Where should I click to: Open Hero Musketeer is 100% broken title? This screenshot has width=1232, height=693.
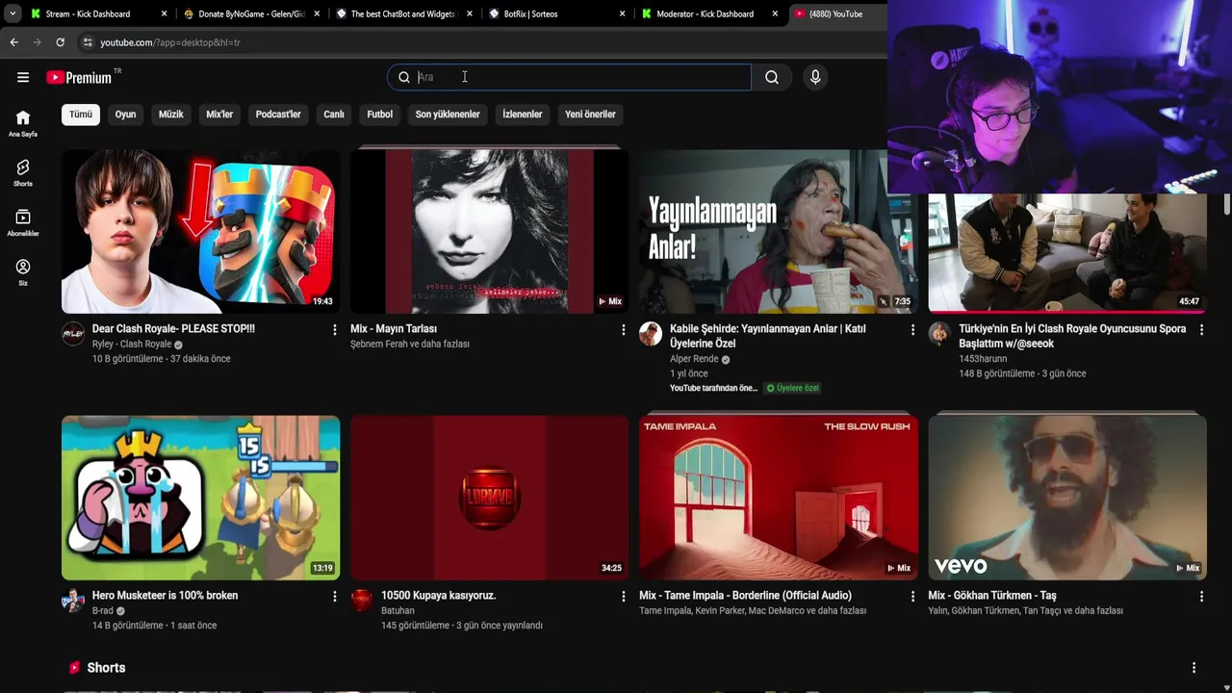click(165, 596)
